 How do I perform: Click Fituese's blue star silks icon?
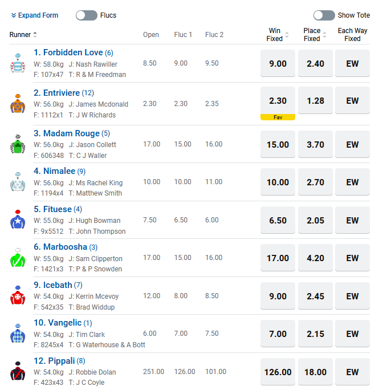(x=18, y=220)
